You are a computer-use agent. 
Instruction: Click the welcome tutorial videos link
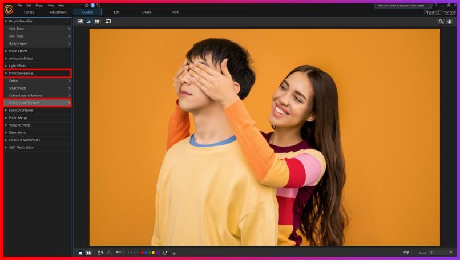pos(400,5)
